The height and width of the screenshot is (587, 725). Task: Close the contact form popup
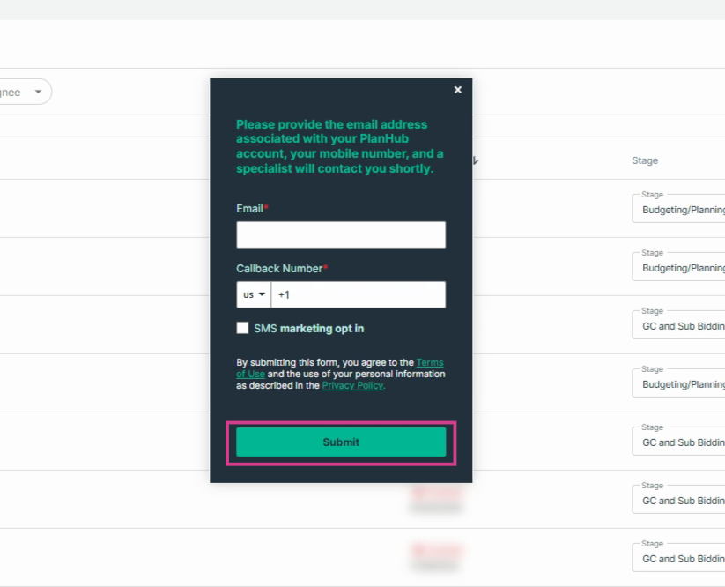(458, 90)
